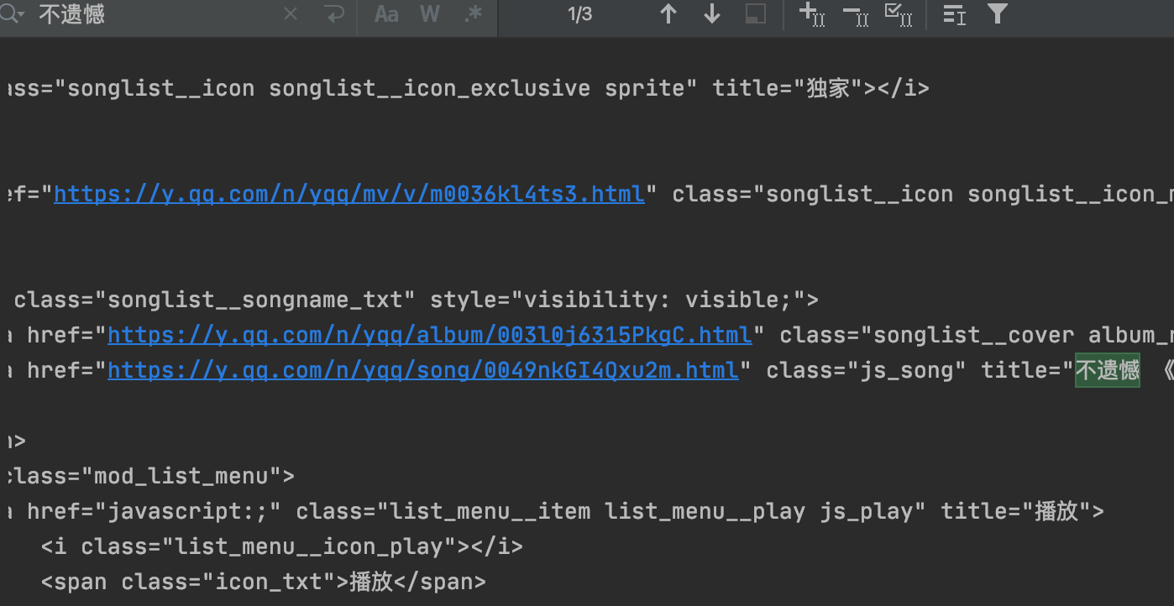This screenshot has width=1174, height=606.
Task: Select the highlighted 不遗憾 match in code
Action: pos(1107,369)
